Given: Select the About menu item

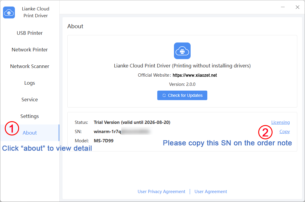Looking at the screenshot, I should pyautogui.click(x=29, y=133).
